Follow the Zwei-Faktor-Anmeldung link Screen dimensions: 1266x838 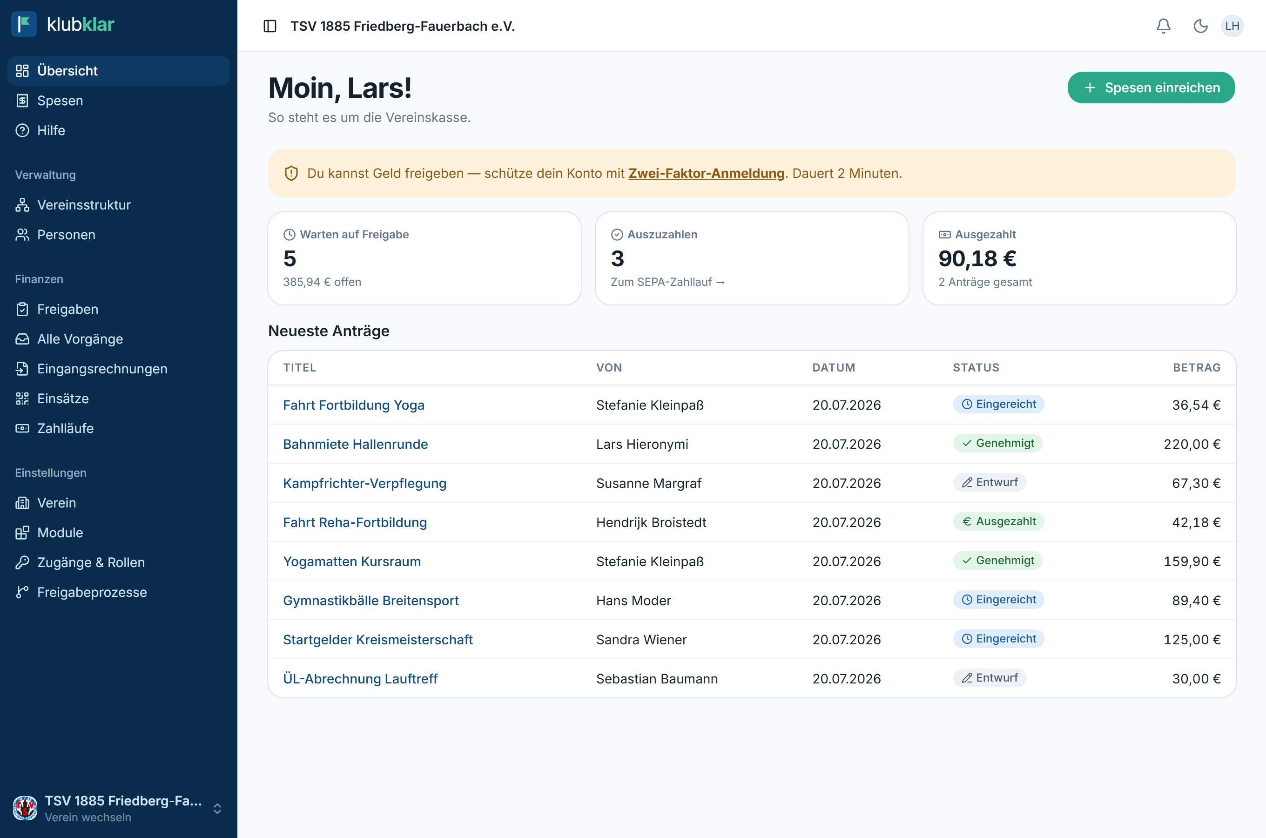coord(706,174)
